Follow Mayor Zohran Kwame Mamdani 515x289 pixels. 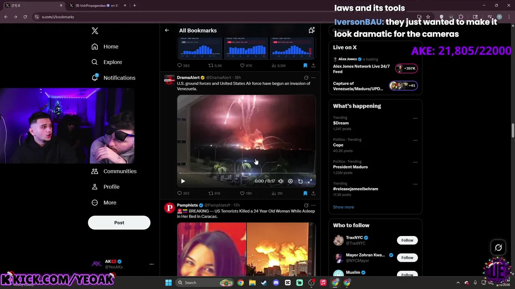[x=407, y=258]
